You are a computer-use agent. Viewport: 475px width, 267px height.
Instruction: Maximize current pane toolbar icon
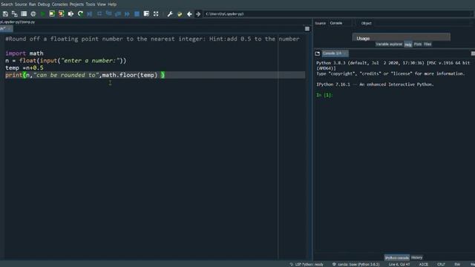click(x=146, y=14)
